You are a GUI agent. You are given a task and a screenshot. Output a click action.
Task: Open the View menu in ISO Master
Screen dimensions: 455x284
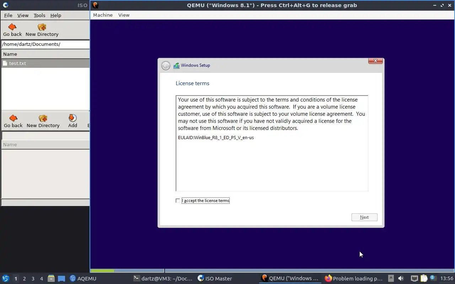pyautogui.click(x=23, y=15)
